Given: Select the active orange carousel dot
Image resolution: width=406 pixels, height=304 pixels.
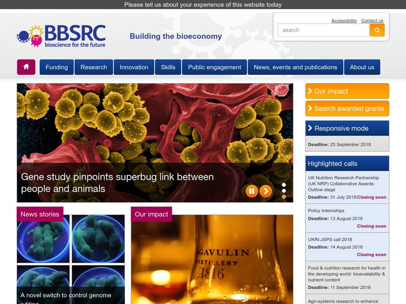Looking at the screenshot, I should 284,197.
